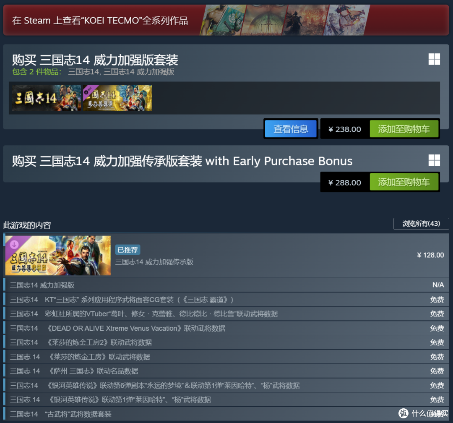This screenshot has height=423, width=453.
Task: Open the 三国志14 威力加强版 DLC thumbnail
Action: point(117,98)
